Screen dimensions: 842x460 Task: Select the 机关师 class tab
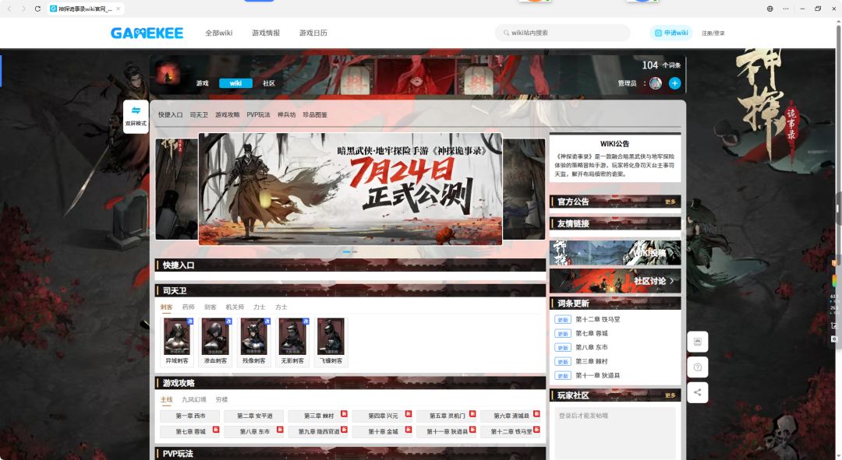pyautogui.click(x=235, y=307)
